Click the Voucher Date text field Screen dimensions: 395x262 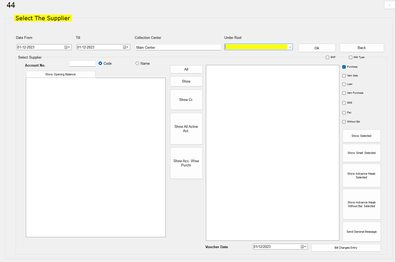(262, 247)
